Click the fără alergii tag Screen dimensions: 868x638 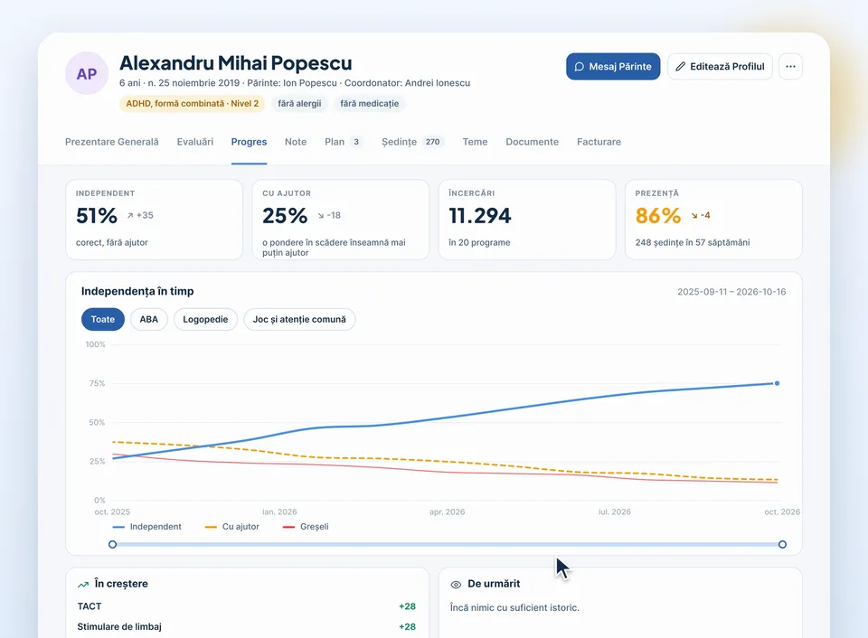pos(299,104)
